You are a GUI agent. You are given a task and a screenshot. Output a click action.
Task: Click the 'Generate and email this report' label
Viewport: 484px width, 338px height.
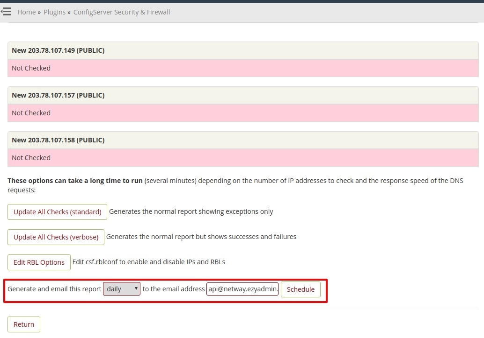click(54, 289)
